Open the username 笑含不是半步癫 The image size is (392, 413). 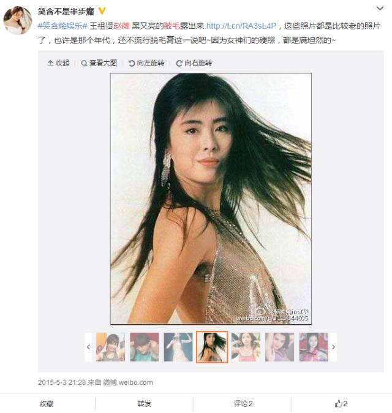click(x=66, y=11)
